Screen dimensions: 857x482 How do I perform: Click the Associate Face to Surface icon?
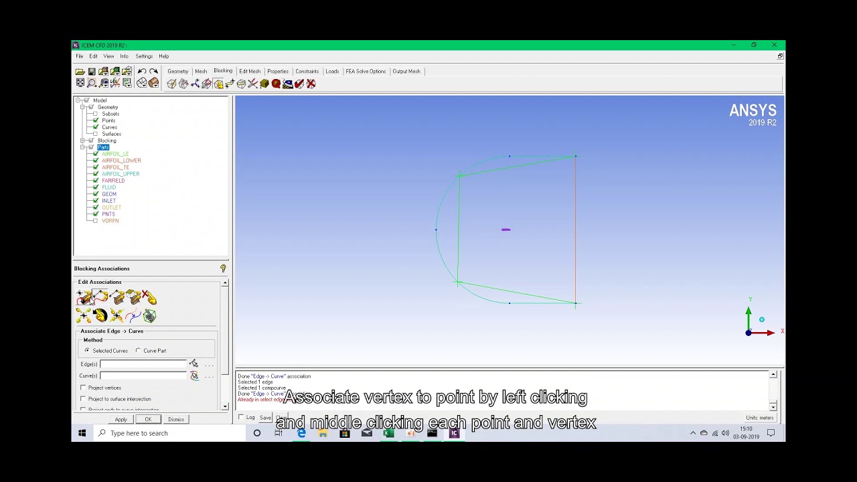pos(133,298)
